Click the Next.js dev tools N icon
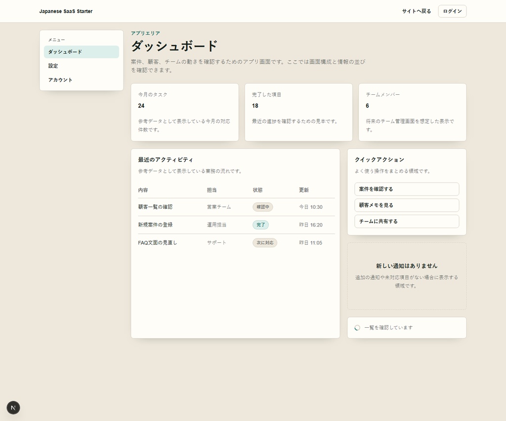This screenshot has height=421, width=506. click(13, 408)
